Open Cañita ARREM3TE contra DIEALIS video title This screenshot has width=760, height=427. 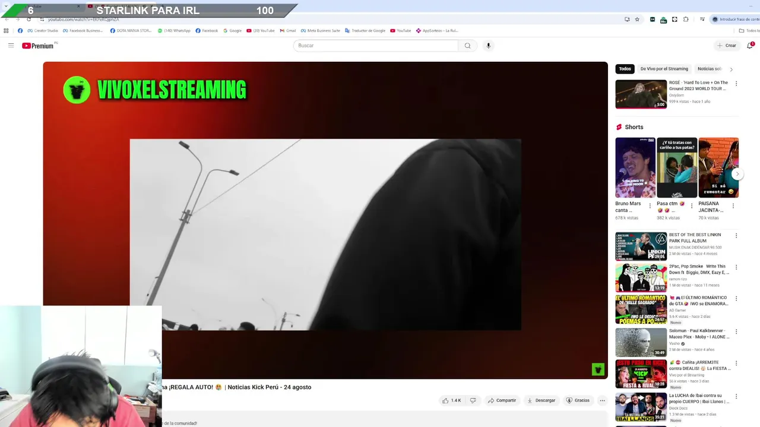coord(699,365)
